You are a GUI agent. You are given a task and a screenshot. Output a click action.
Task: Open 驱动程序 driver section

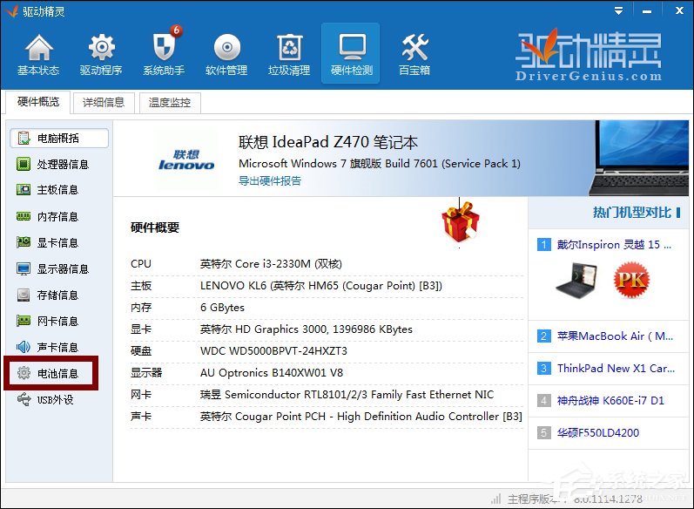[x=101, y=54]
